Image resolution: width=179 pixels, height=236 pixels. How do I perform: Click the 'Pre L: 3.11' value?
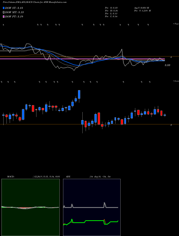point(111,14)
